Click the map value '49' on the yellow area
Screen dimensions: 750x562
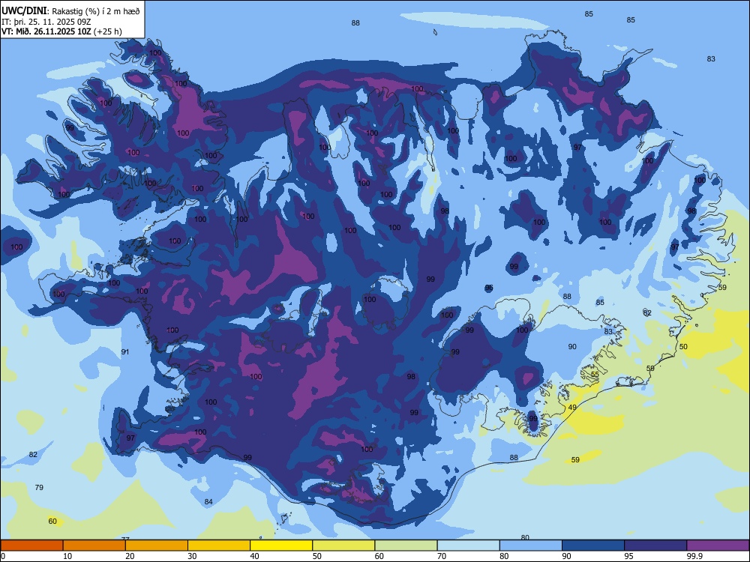[572, 408]
